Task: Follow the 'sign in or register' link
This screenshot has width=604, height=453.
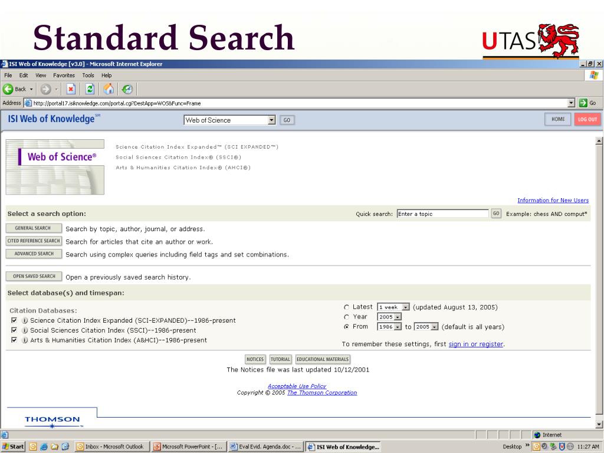Action: tap(476, 344)
